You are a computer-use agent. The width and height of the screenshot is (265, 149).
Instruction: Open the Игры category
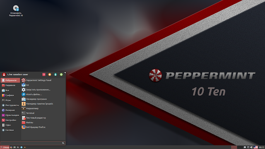coord(10,100)
